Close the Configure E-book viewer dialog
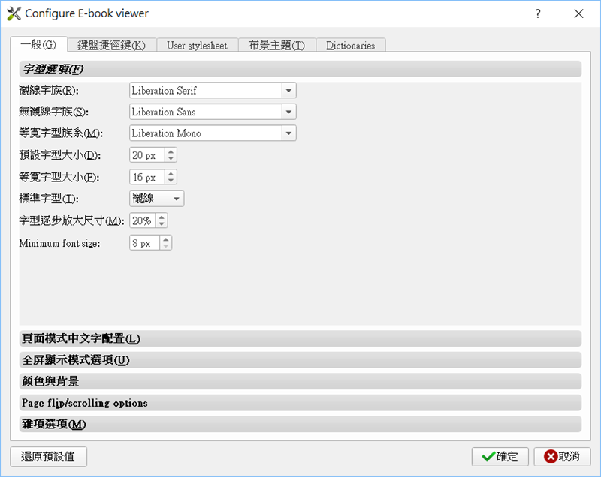Image resolution: width=601 pixels, height=477 pixels. pos(578,13)
